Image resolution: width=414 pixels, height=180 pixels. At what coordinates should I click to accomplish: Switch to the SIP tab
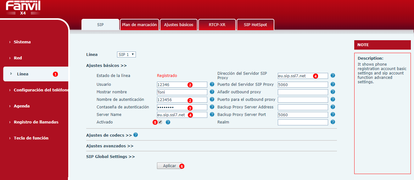pos(100,25)
